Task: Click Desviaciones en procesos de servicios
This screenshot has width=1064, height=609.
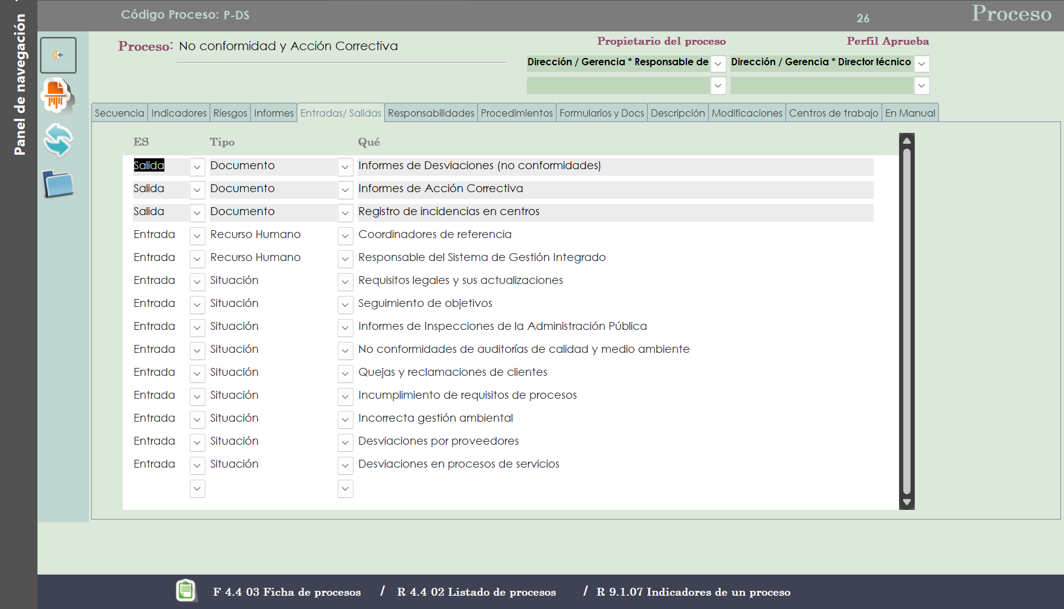Action: click(459, 464)
